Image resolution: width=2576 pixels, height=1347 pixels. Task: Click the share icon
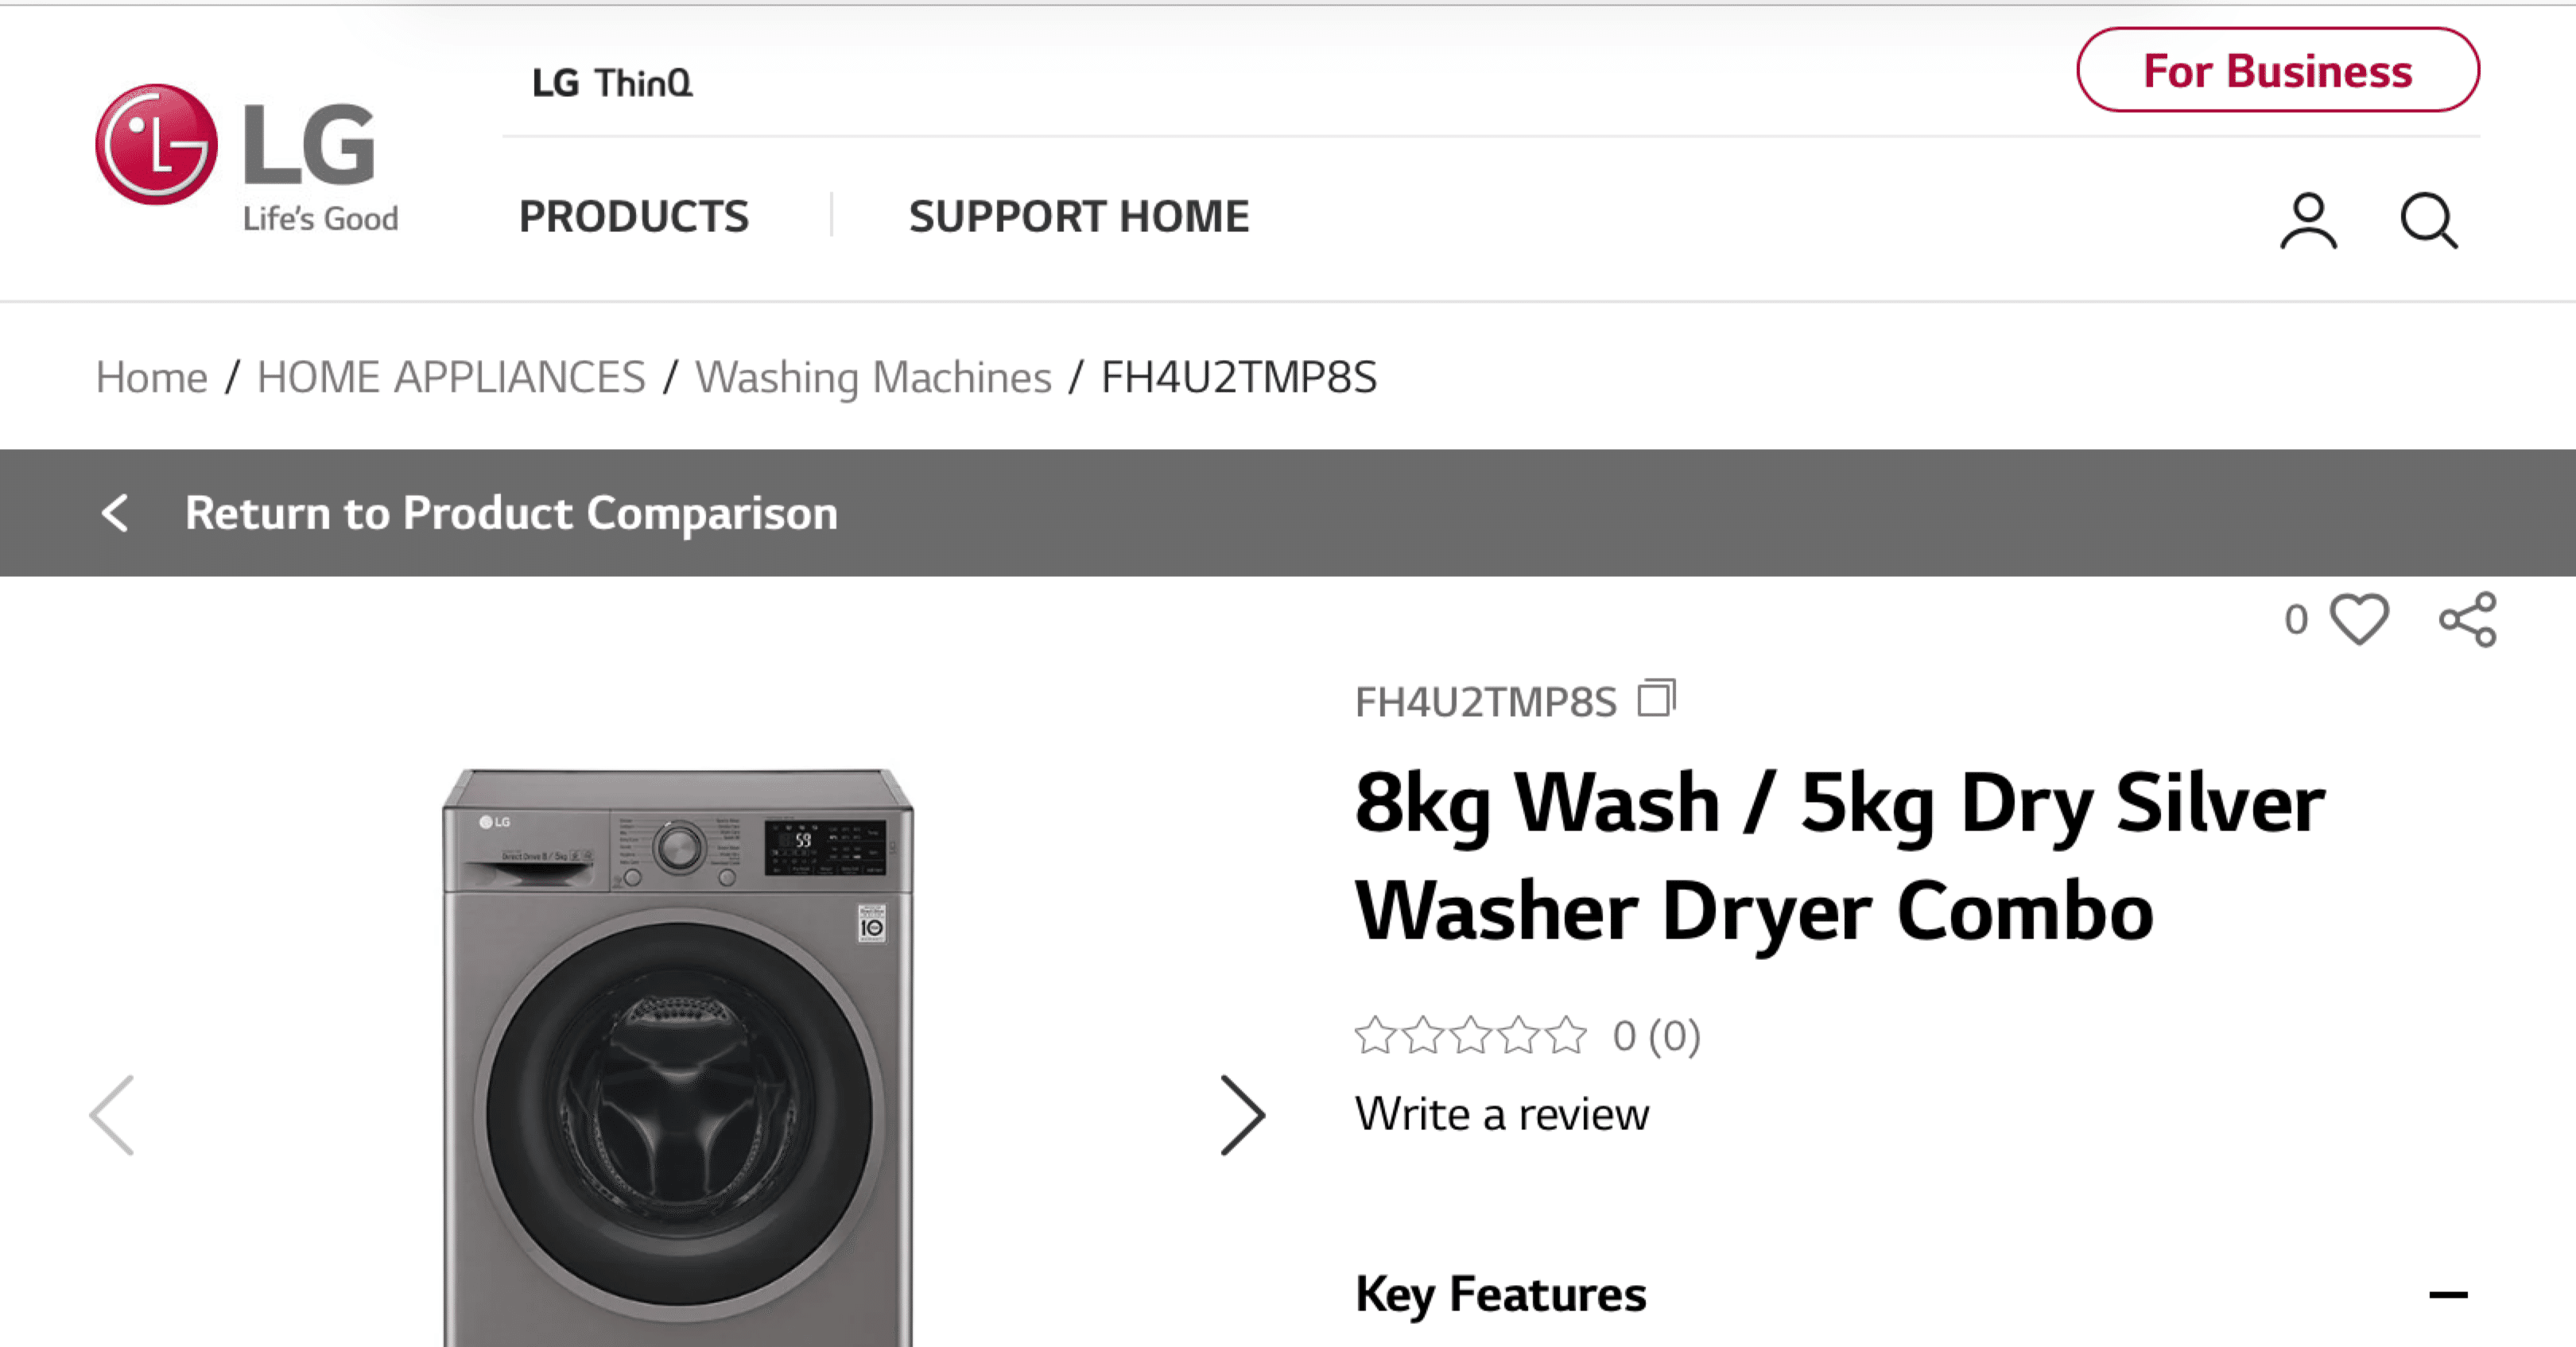2467,620
